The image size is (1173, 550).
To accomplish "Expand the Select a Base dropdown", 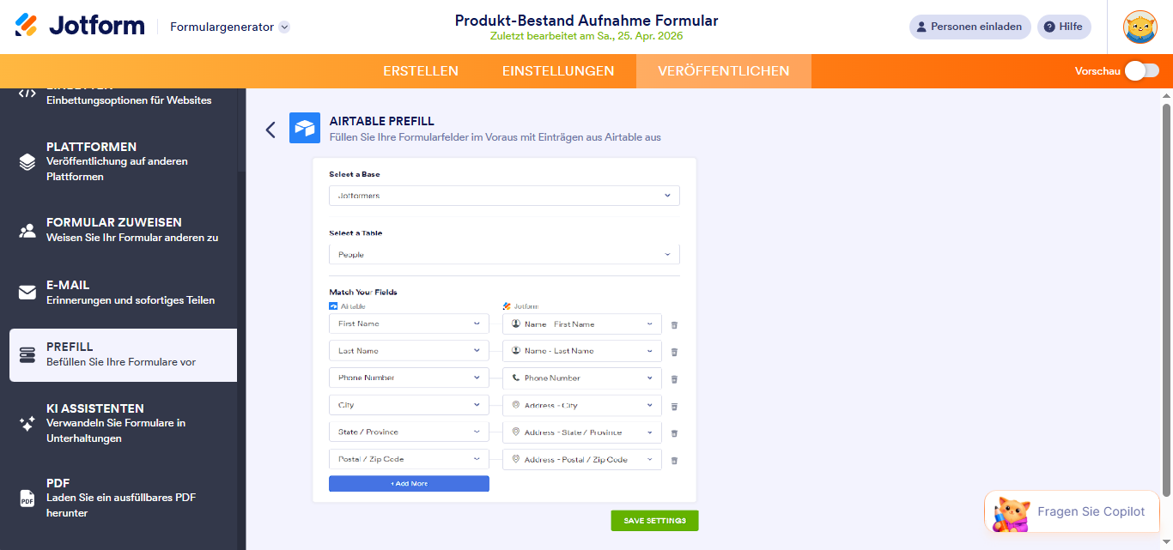I will 504,196.
